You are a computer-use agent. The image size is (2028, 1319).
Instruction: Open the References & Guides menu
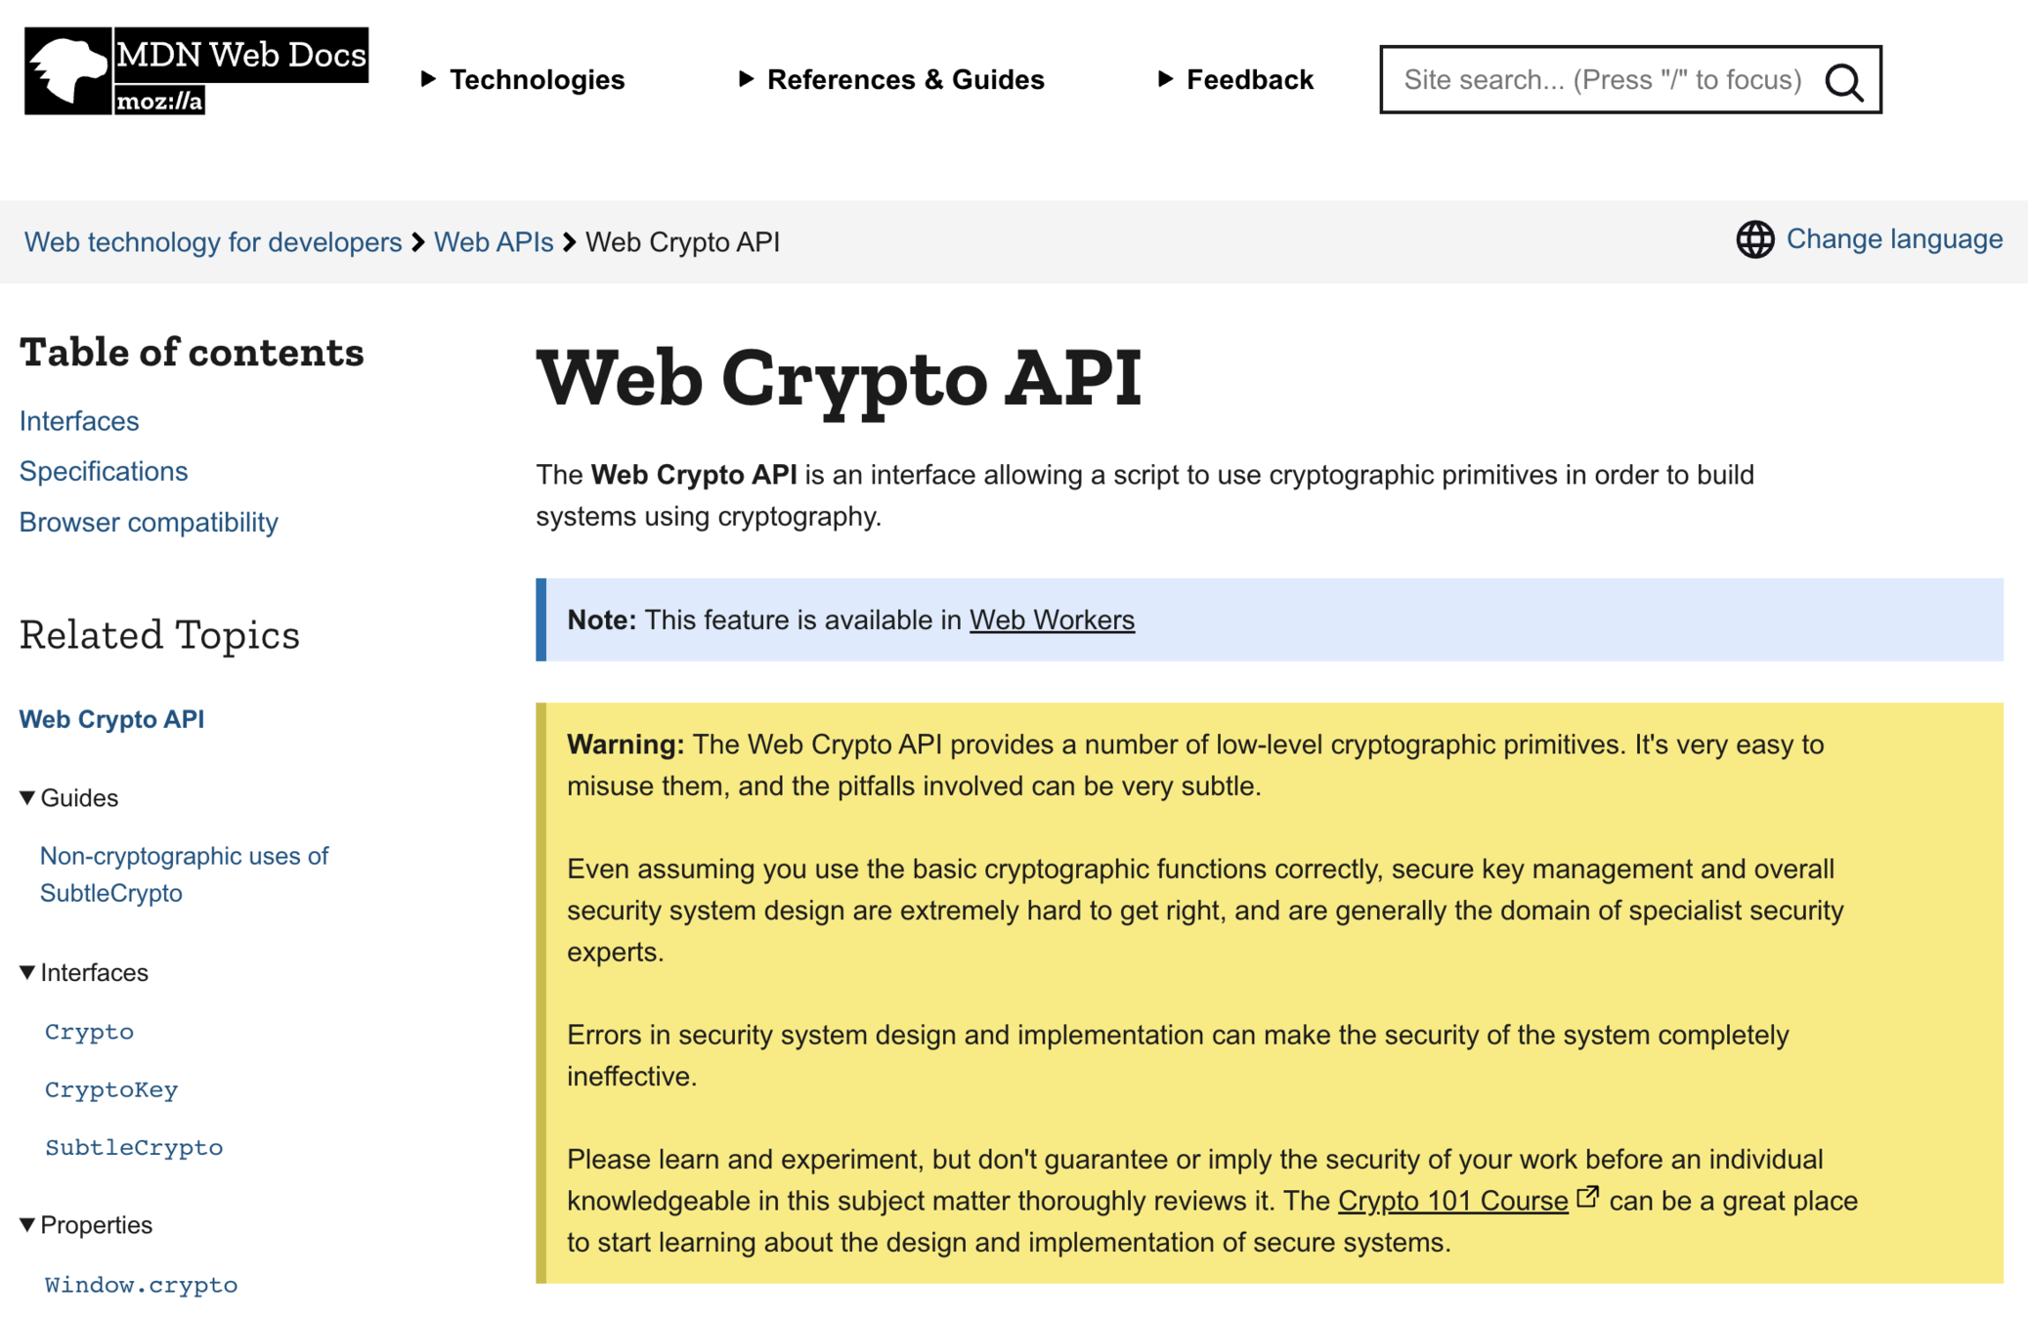click(890, 80)
